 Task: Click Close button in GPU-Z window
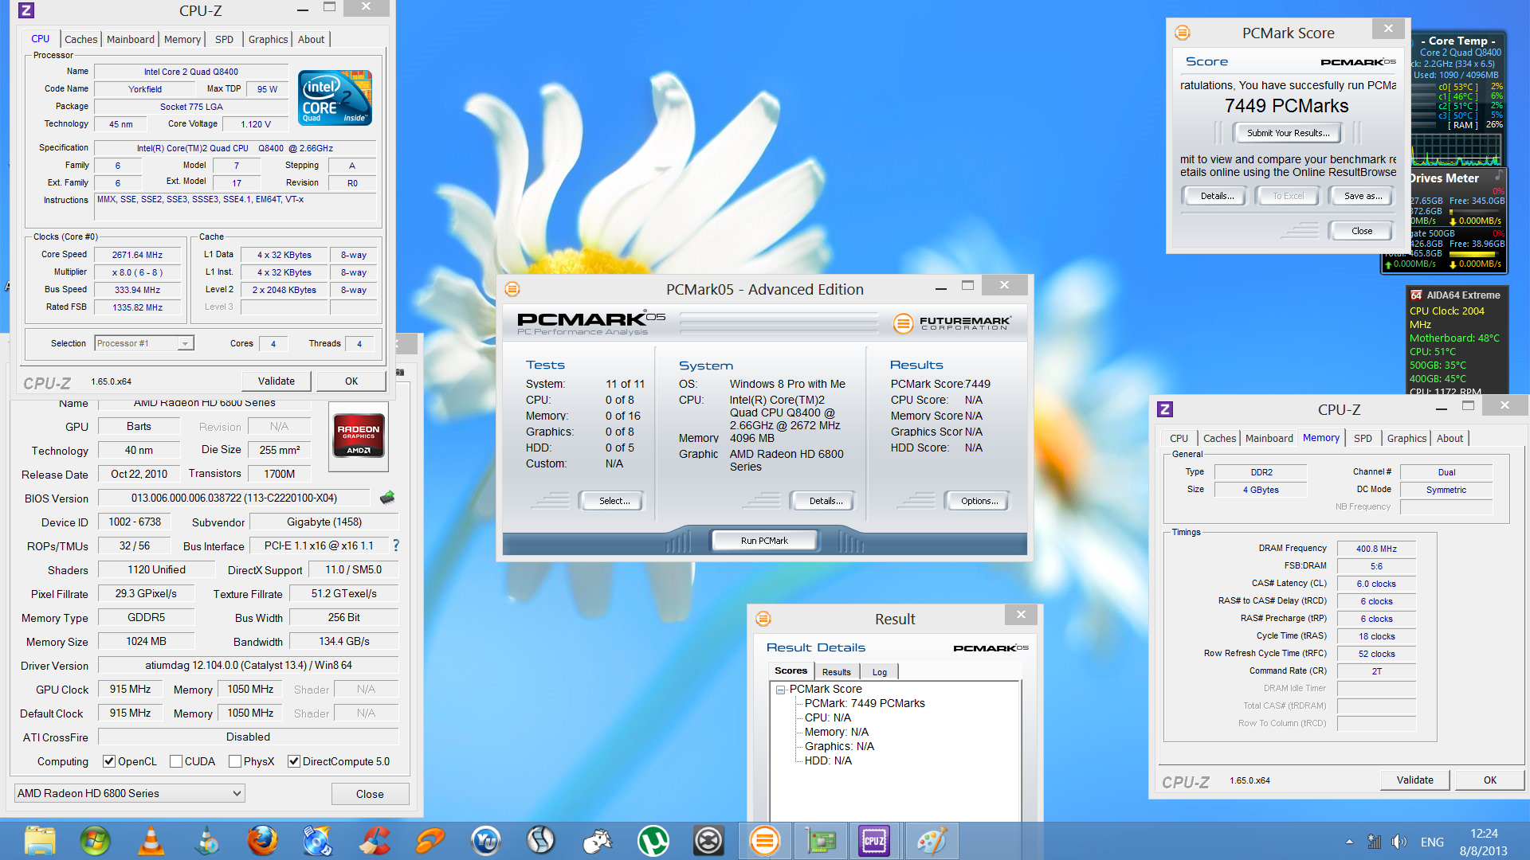[370, 794]
